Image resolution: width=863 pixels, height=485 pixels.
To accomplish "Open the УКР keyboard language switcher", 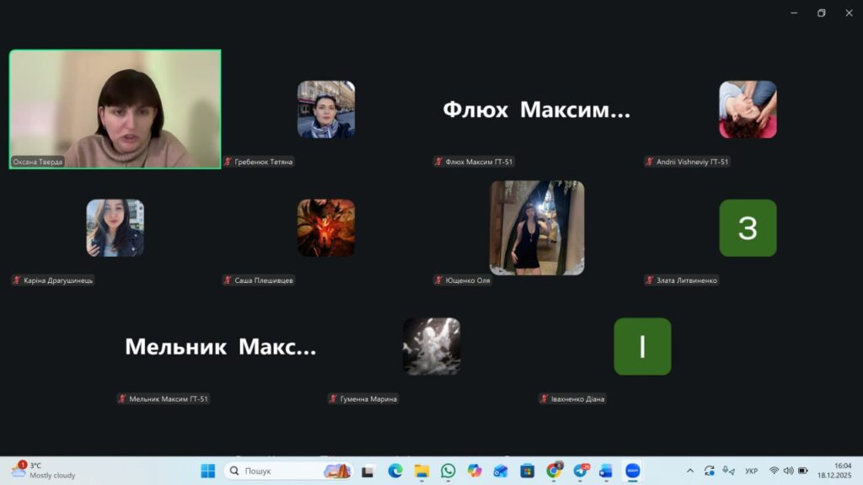I will 752,471.
